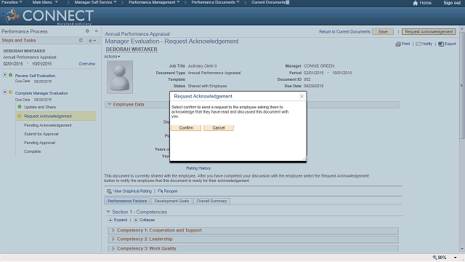465x262 pixels.
Task: Click Submit for Approval step
Action: [41, 134]
